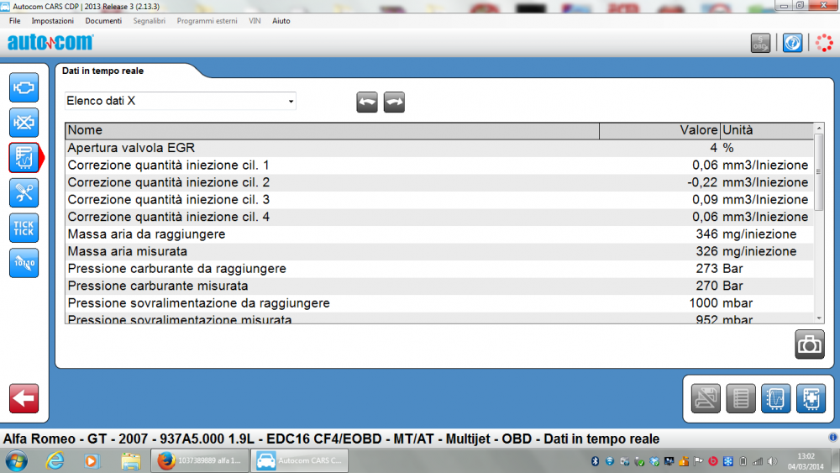Click the info icon in the status bar
Viewport: 840px width, 473px height.
coord(833,438)
